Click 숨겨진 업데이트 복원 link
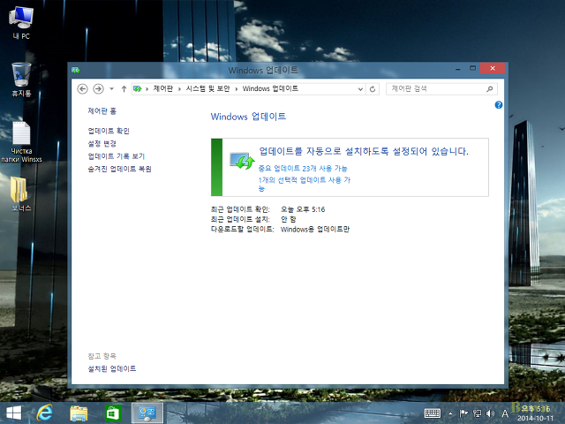The image size is (565, 424). 120,169
